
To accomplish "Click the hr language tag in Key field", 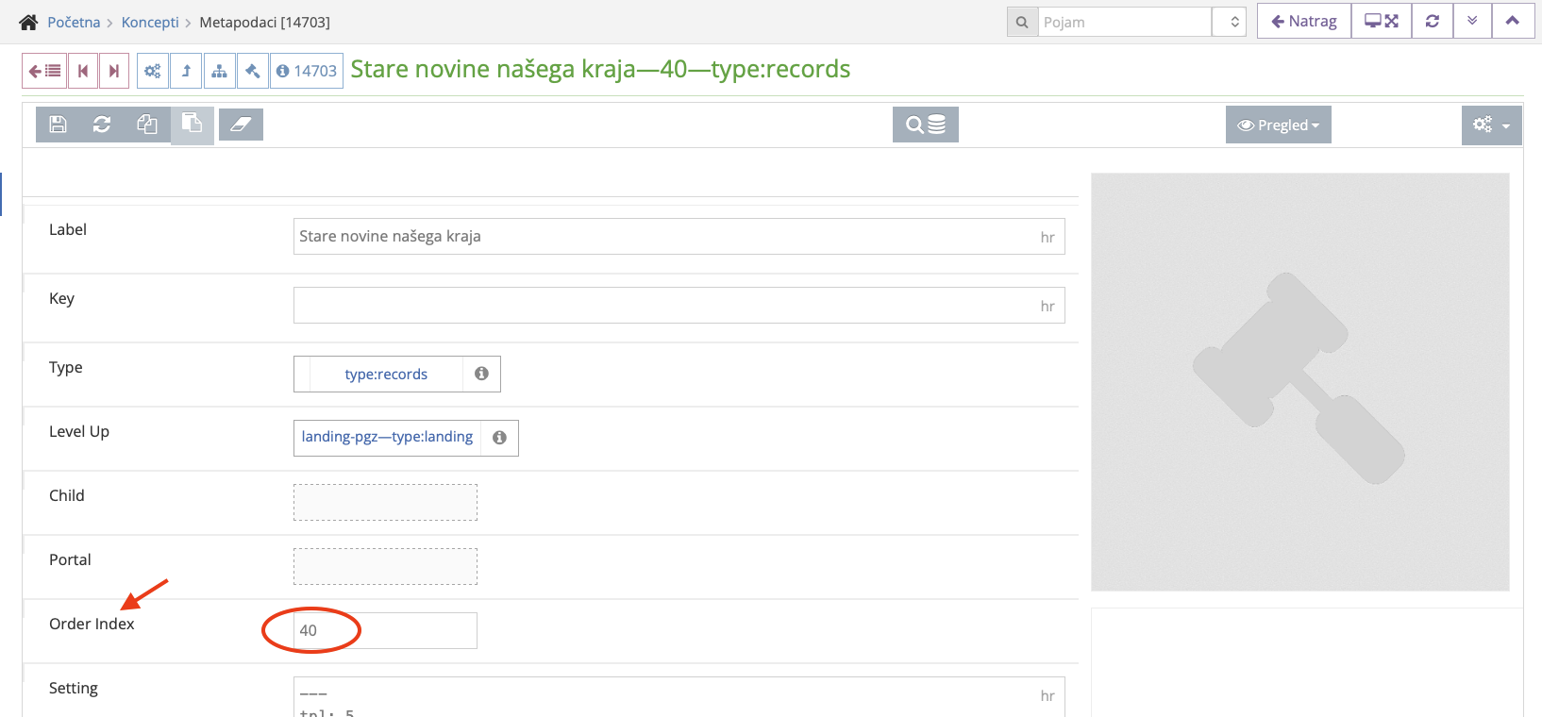I will 1048,307.
